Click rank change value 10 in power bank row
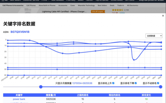The image size is (166, 103). coord(146,99)
